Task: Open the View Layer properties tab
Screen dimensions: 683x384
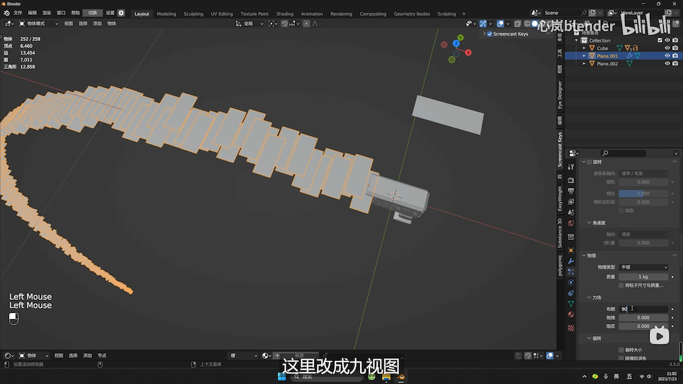Action: point(570,202)
